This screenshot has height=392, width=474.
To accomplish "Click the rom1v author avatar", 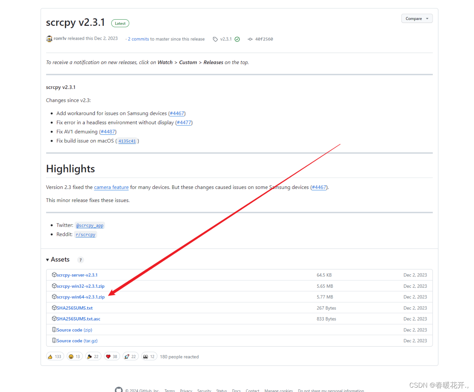I will tap(49, 39).
